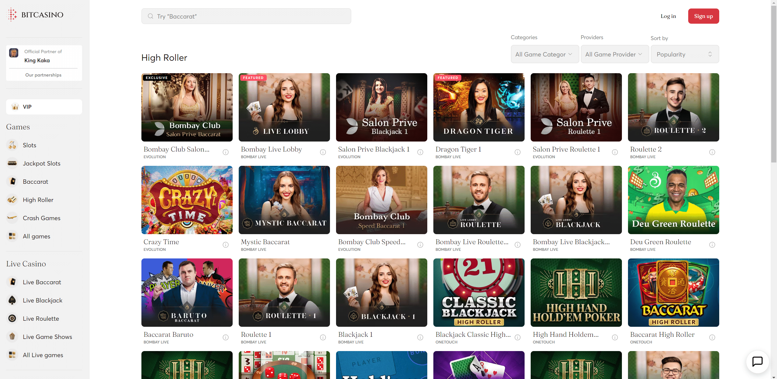This screenshot has width=777, height=379.
Task: Click the Live Game Shows icon
Action: tap(12, 337)
